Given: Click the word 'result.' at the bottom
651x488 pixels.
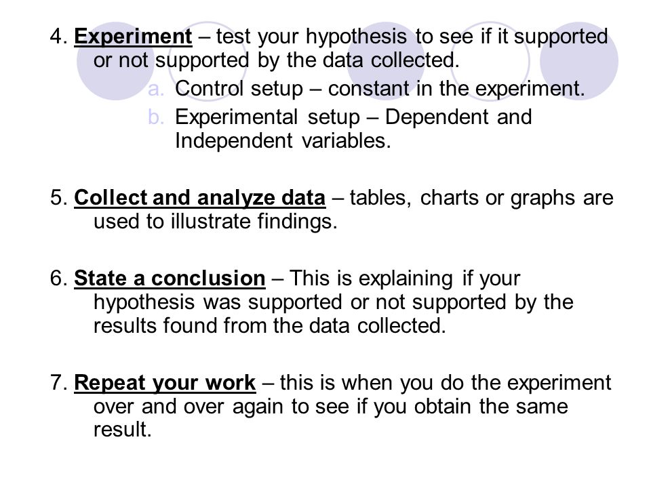Looking at the screenshot, I should coord(123,430).
